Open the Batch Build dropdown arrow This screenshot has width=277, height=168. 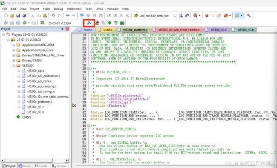[x=29, y=23]
